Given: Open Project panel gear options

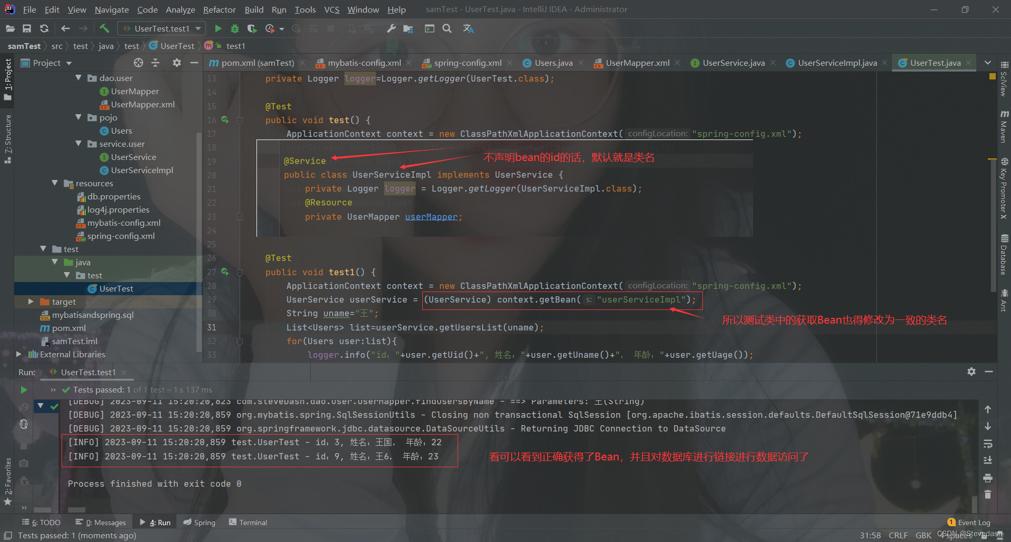Looking at the screenshot, I should 176,63.
